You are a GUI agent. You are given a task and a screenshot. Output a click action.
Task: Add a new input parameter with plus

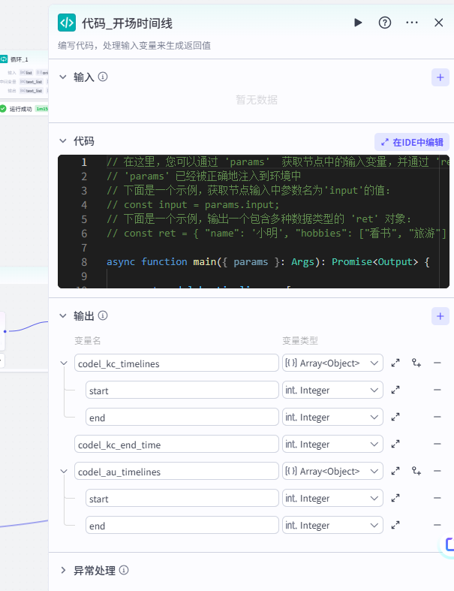click(440, 77)
